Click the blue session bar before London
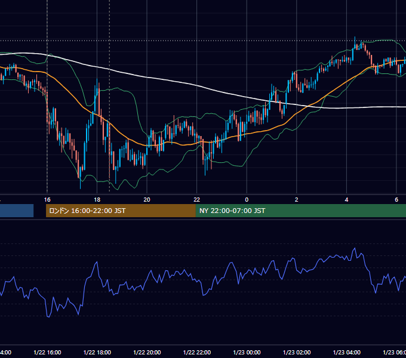Viewport: 406px width, 358px height. (17, 211)
